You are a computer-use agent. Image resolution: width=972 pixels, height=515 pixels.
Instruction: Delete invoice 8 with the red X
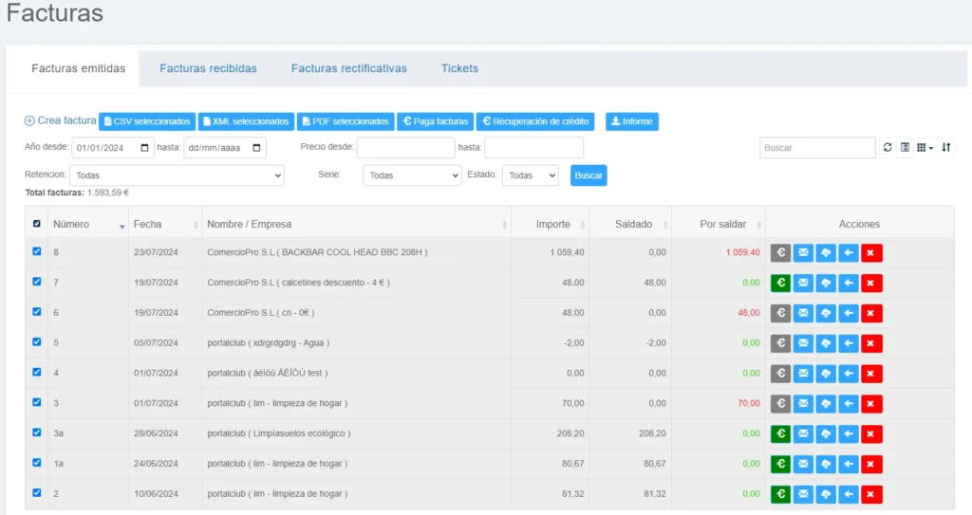[871, 253]
